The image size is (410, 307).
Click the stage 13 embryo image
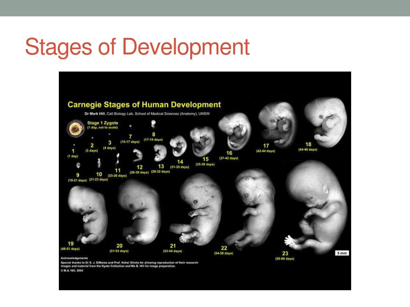(x=160, y=153)
